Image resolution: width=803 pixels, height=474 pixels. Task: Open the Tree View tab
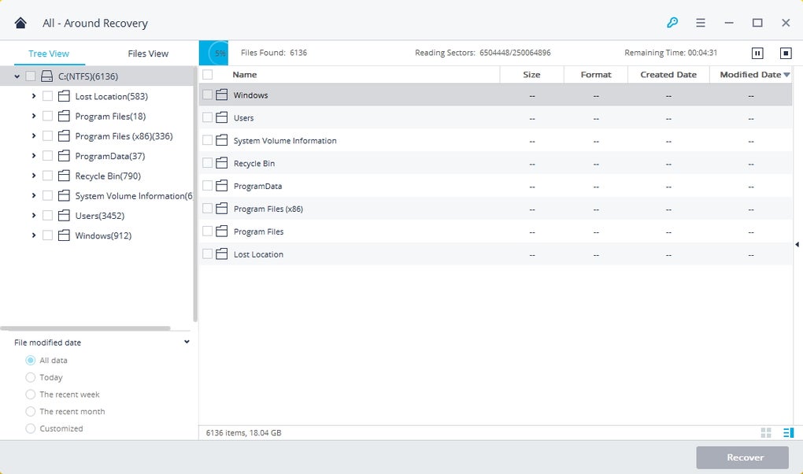click(x=49, y=53)
